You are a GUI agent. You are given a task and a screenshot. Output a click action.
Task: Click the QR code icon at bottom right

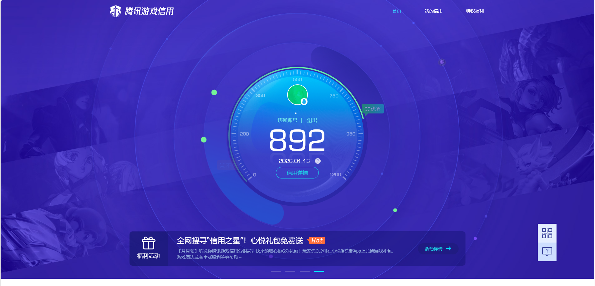pyautogui.click(x=547, y=233)
